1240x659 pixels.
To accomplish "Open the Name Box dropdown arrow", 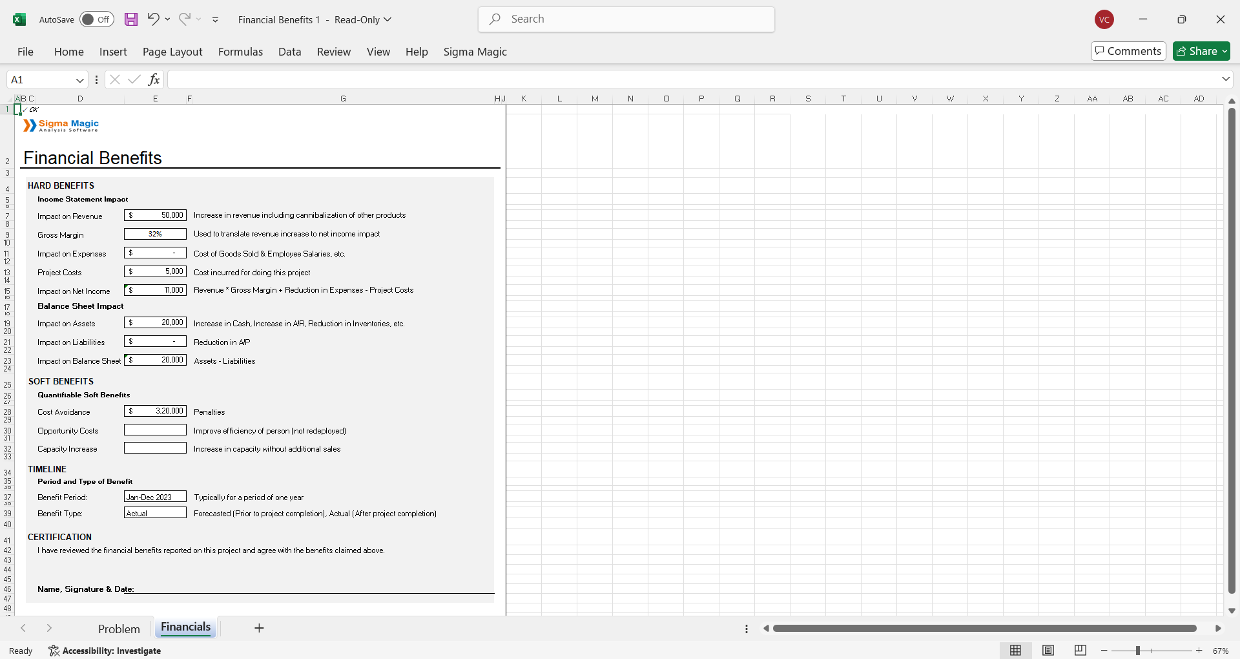I will (x=80, y=80).
